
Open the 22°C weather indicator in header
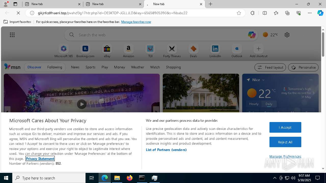click(x=270, y=35)
